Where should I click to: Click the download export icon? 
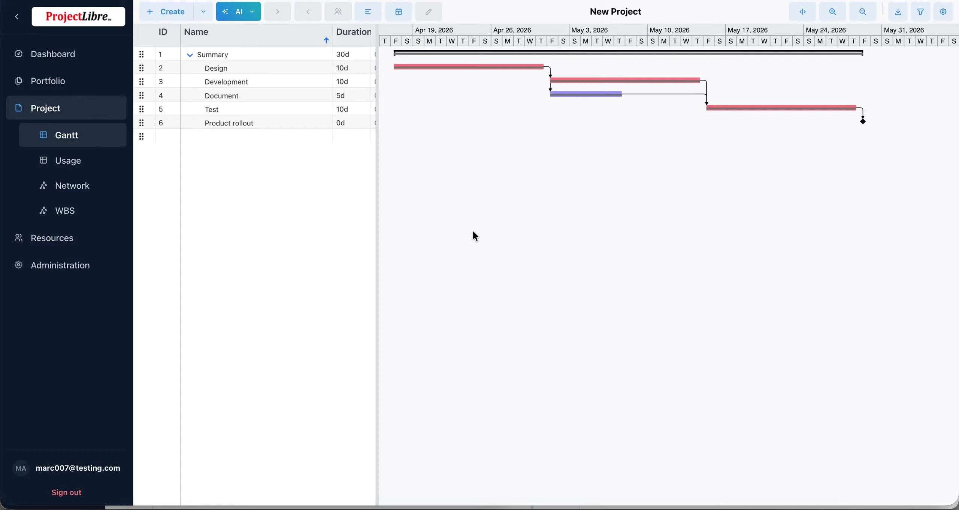[x=898, y=12]
